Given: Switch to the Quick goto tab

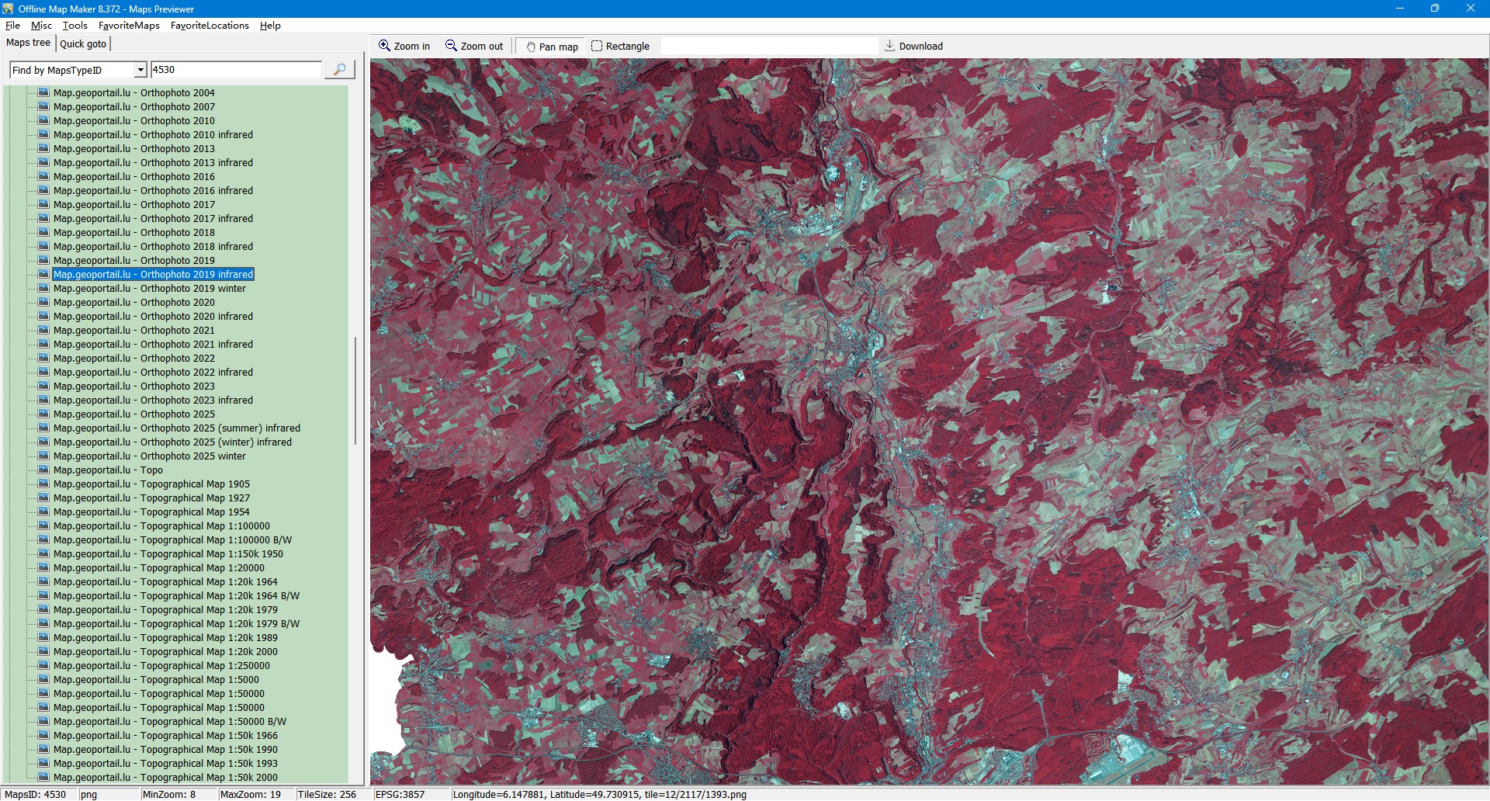Looking at the screenshot, I should coord(83,43).
